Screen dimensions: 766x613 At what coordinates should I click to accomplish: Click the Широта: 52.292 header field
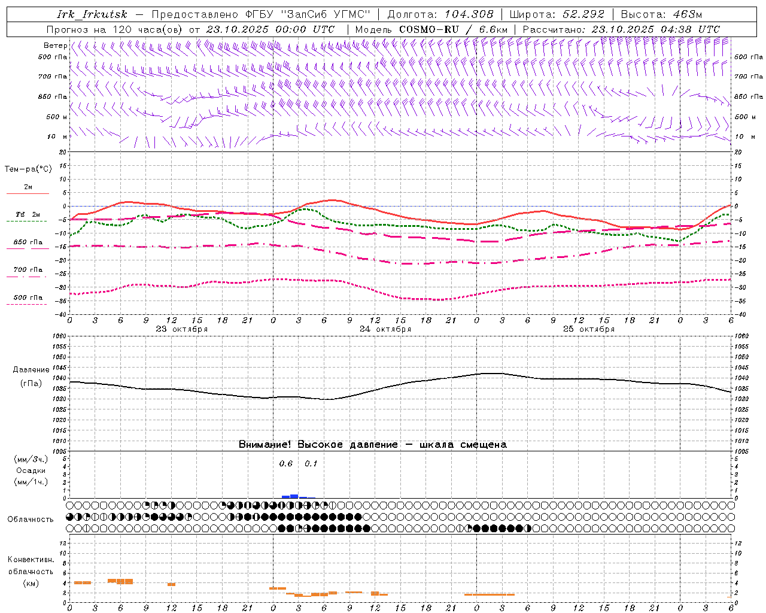coord(557,14)
